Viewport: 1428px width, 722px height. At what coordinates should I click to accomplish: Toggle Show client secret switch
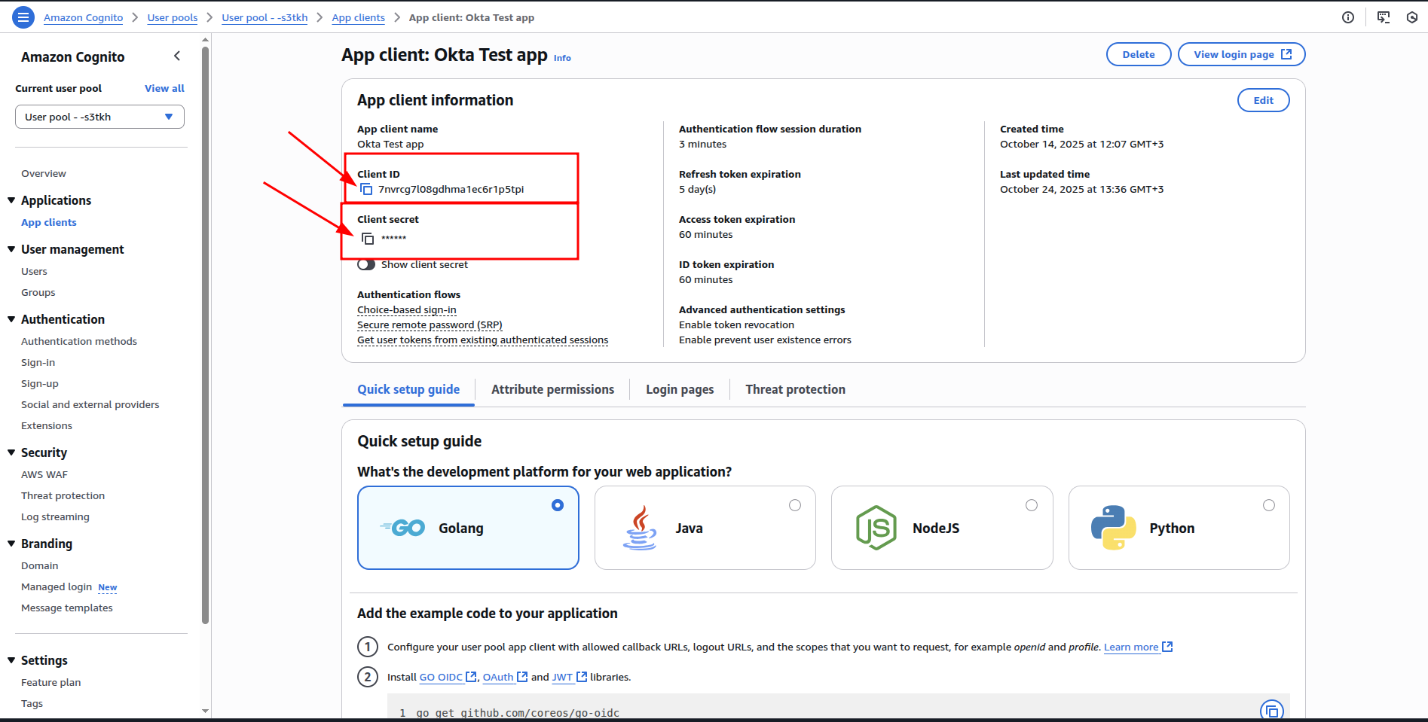[x=366, y=264]
